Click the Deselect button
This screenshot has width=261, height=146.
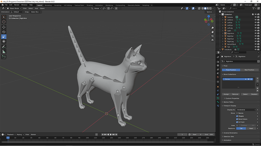254,94
